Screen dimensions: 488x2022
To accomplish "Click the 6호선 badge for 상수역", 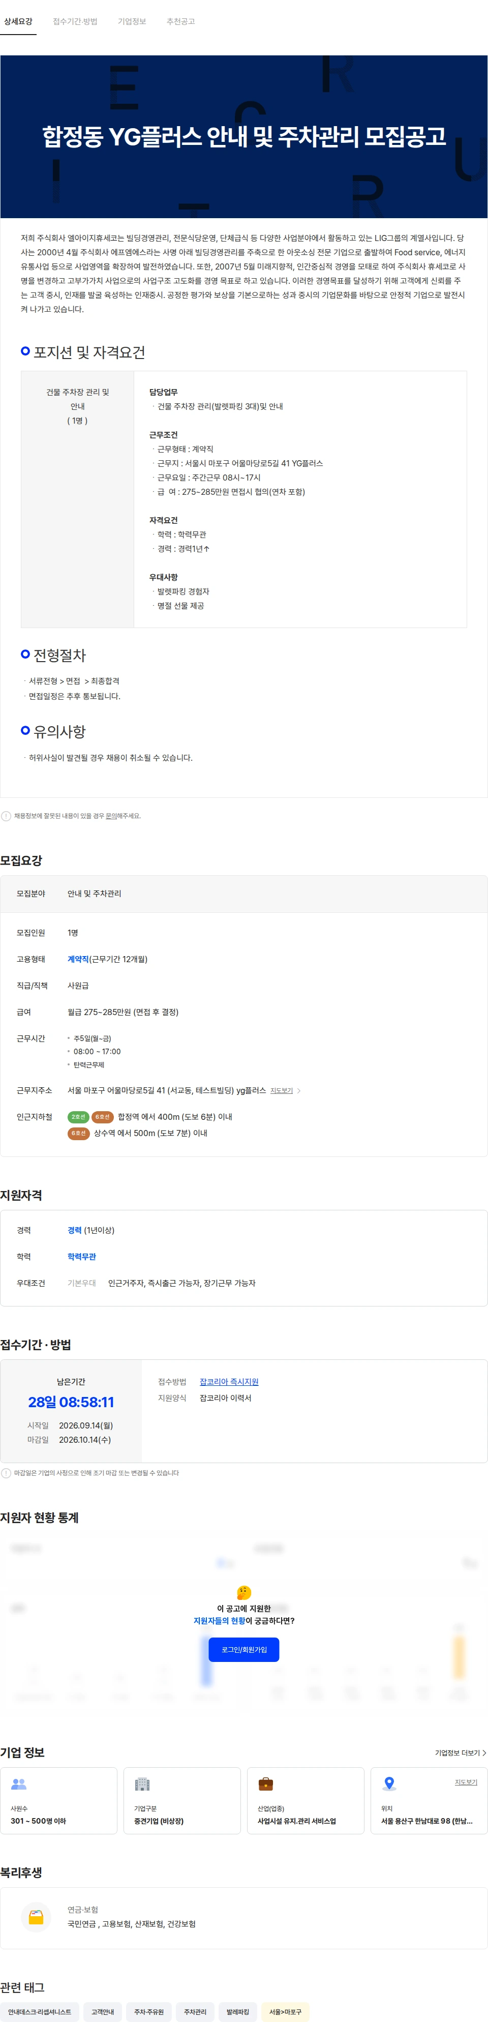I will (x=78, y=1133).
